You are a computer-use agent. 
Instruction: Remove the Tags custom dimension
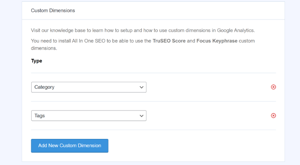[x=274, y=115]
